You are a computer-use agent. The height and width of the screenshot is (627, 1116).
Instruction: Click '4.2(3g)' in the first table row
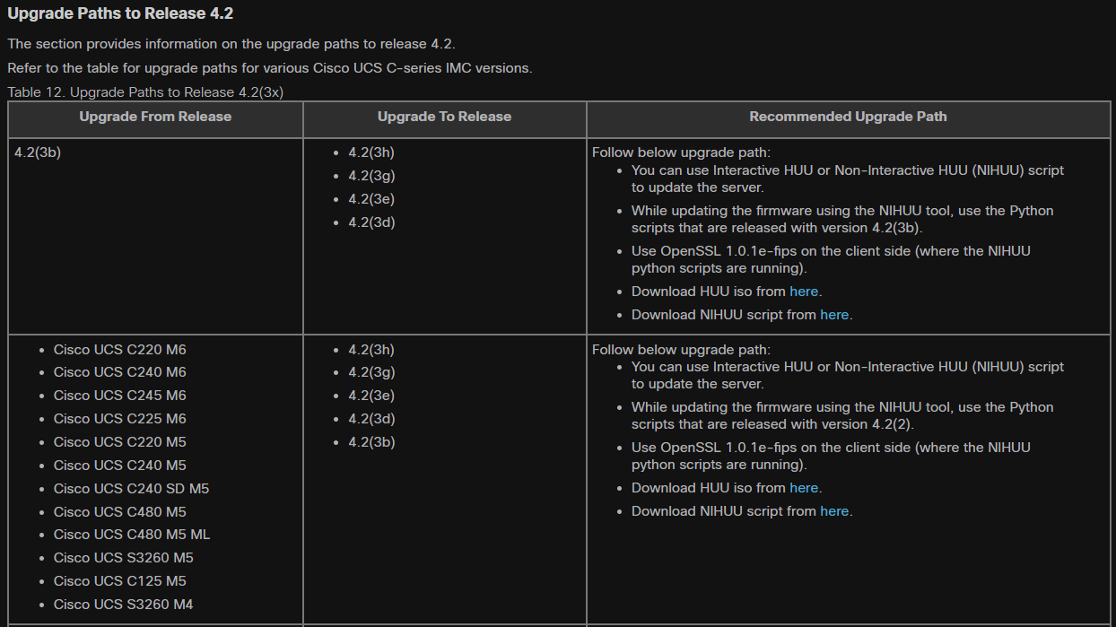371,176
